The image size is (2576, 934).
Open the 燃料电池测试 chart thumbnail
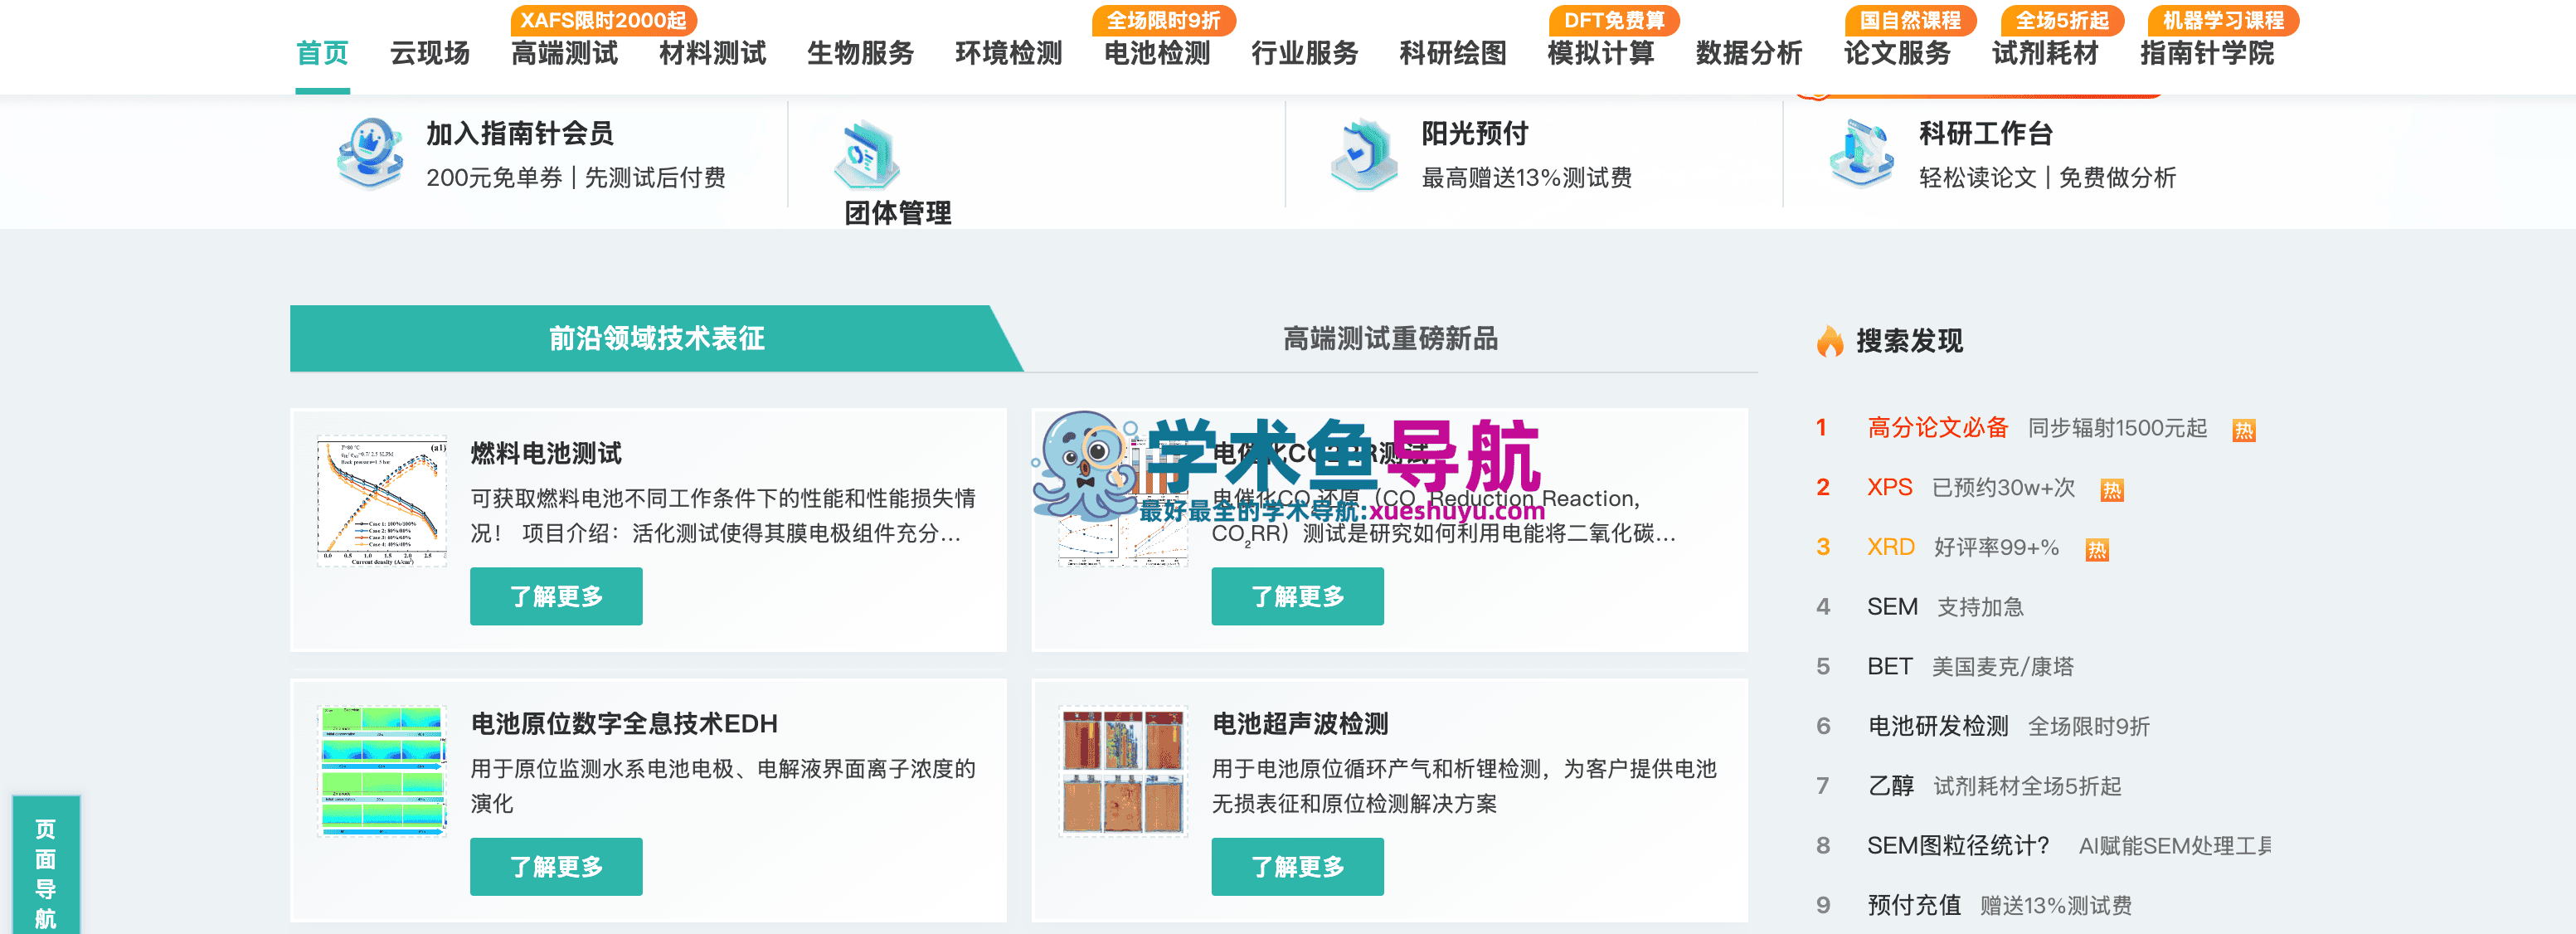point(381,501)
